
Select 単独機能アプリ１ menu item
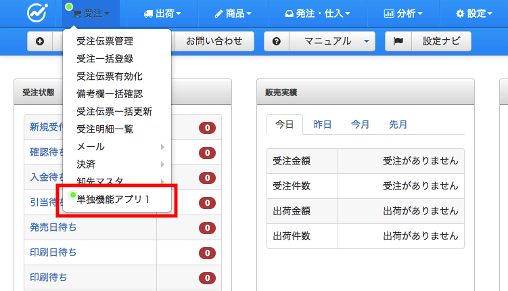pyautogui.click(x=114, y=199)
